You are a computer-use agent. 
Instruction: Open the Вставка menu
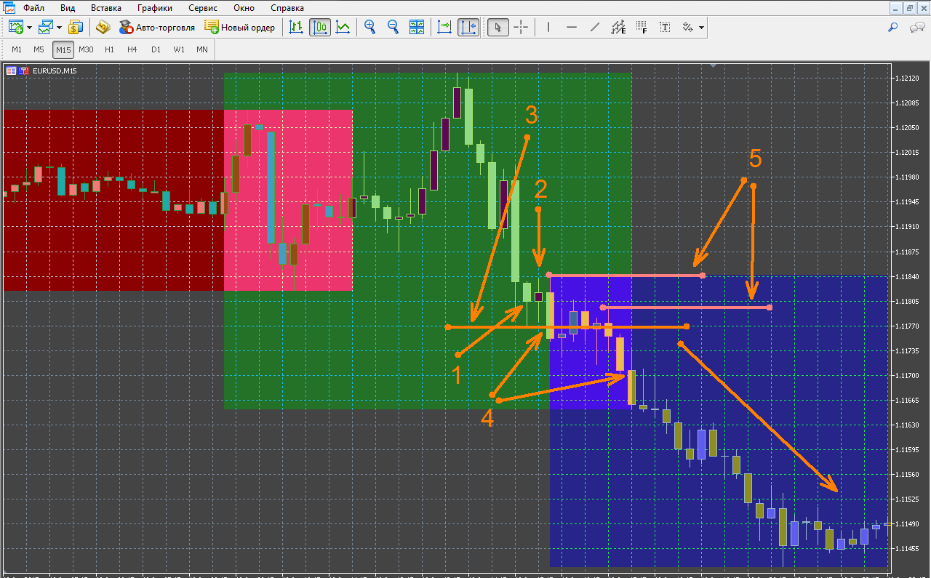106,9
